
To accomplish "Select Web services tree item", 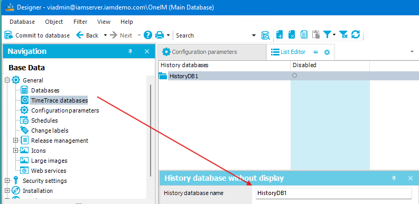I will point(49,171).
